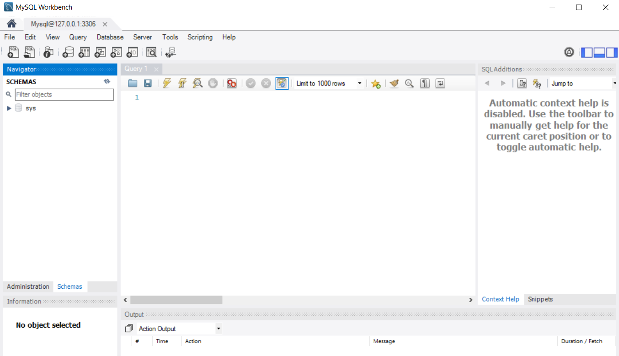Expand the sys schema in the navigator
The height and width of the screenshot is (356, 619).
click(x=9, y=108)
